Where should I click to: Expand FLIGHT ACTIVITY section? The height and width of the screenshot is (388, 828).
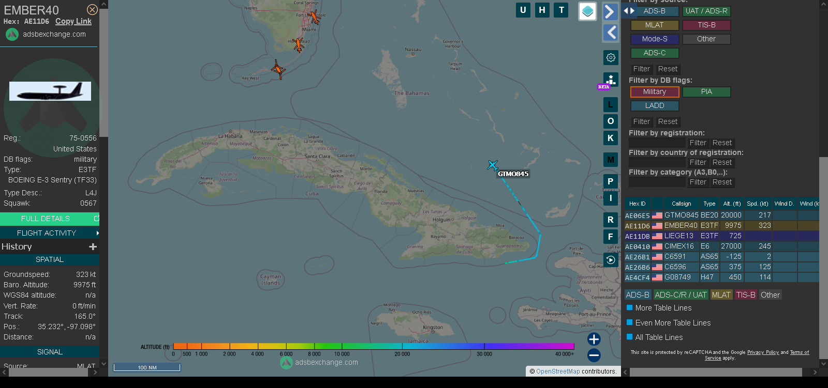pyautogui.click(x=50, y=233)
